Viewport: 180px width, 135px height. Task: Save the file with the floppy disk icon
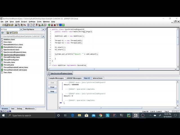(6, 25)
